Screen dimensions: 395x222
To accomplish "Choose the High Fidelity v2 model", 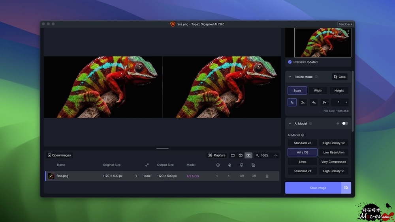I will pos(334,143).
